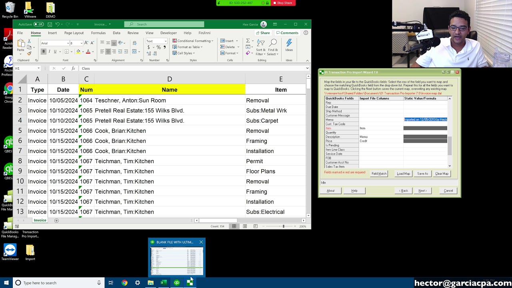Click the Clear eraser icon in Editing
This screenshot has width=512, height=288.
248,53
